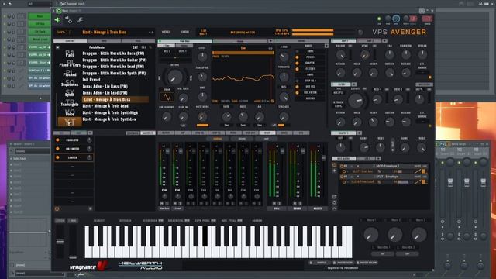The height and width of the screenshot is (279, 496).
Task: Click the black highlighted key on keyboard
Action: tap(205, 236)
